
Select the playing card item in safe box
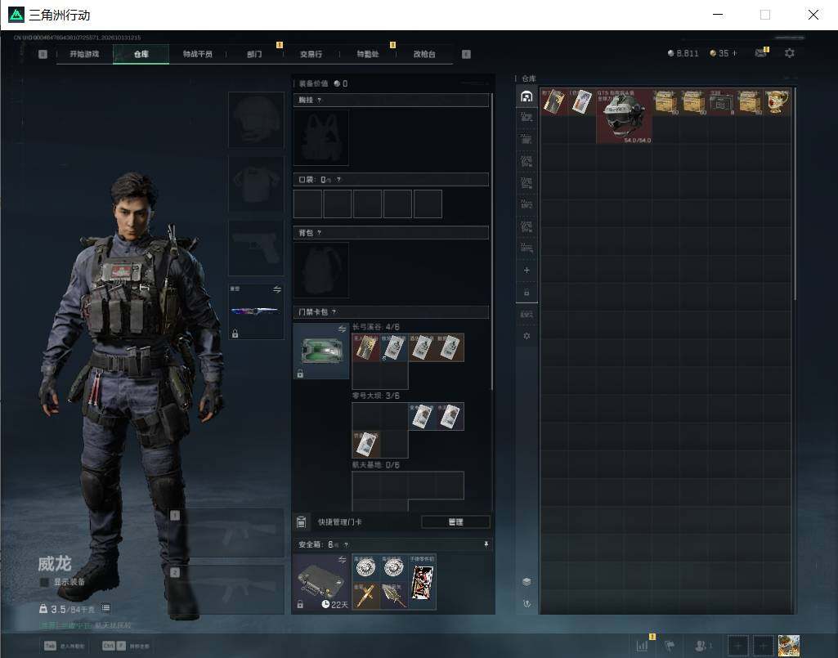pyautogui.click(x=422, y=581)
